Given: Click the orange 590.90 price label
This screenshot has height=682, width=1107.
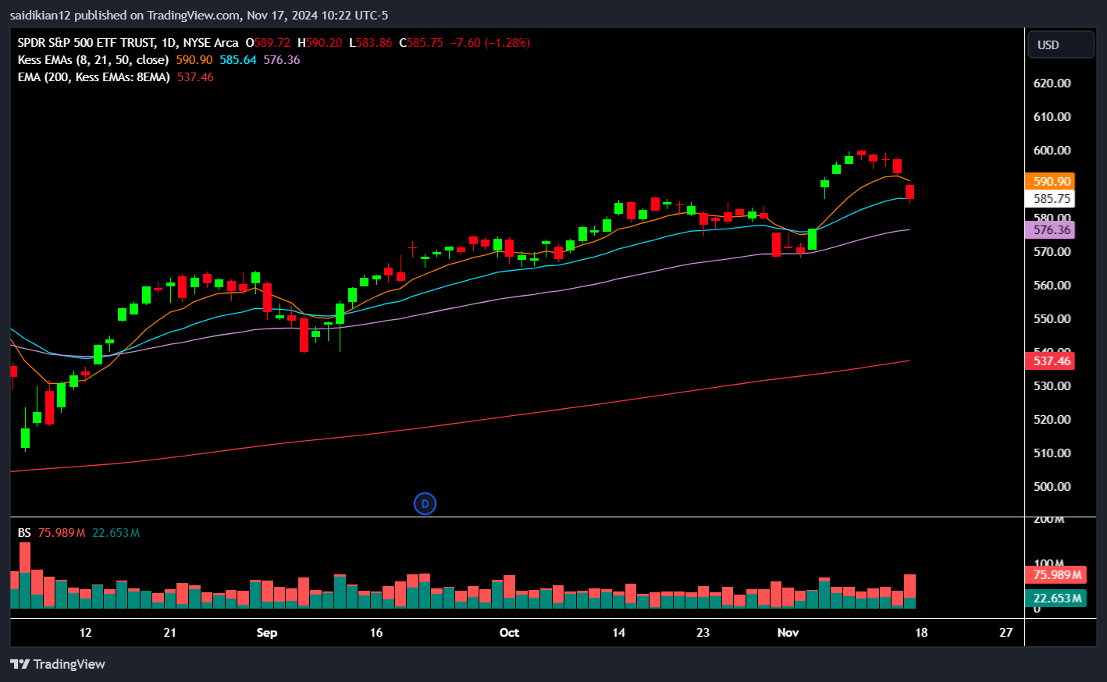Looking at the screenshot, I should tap(1051, 181).
